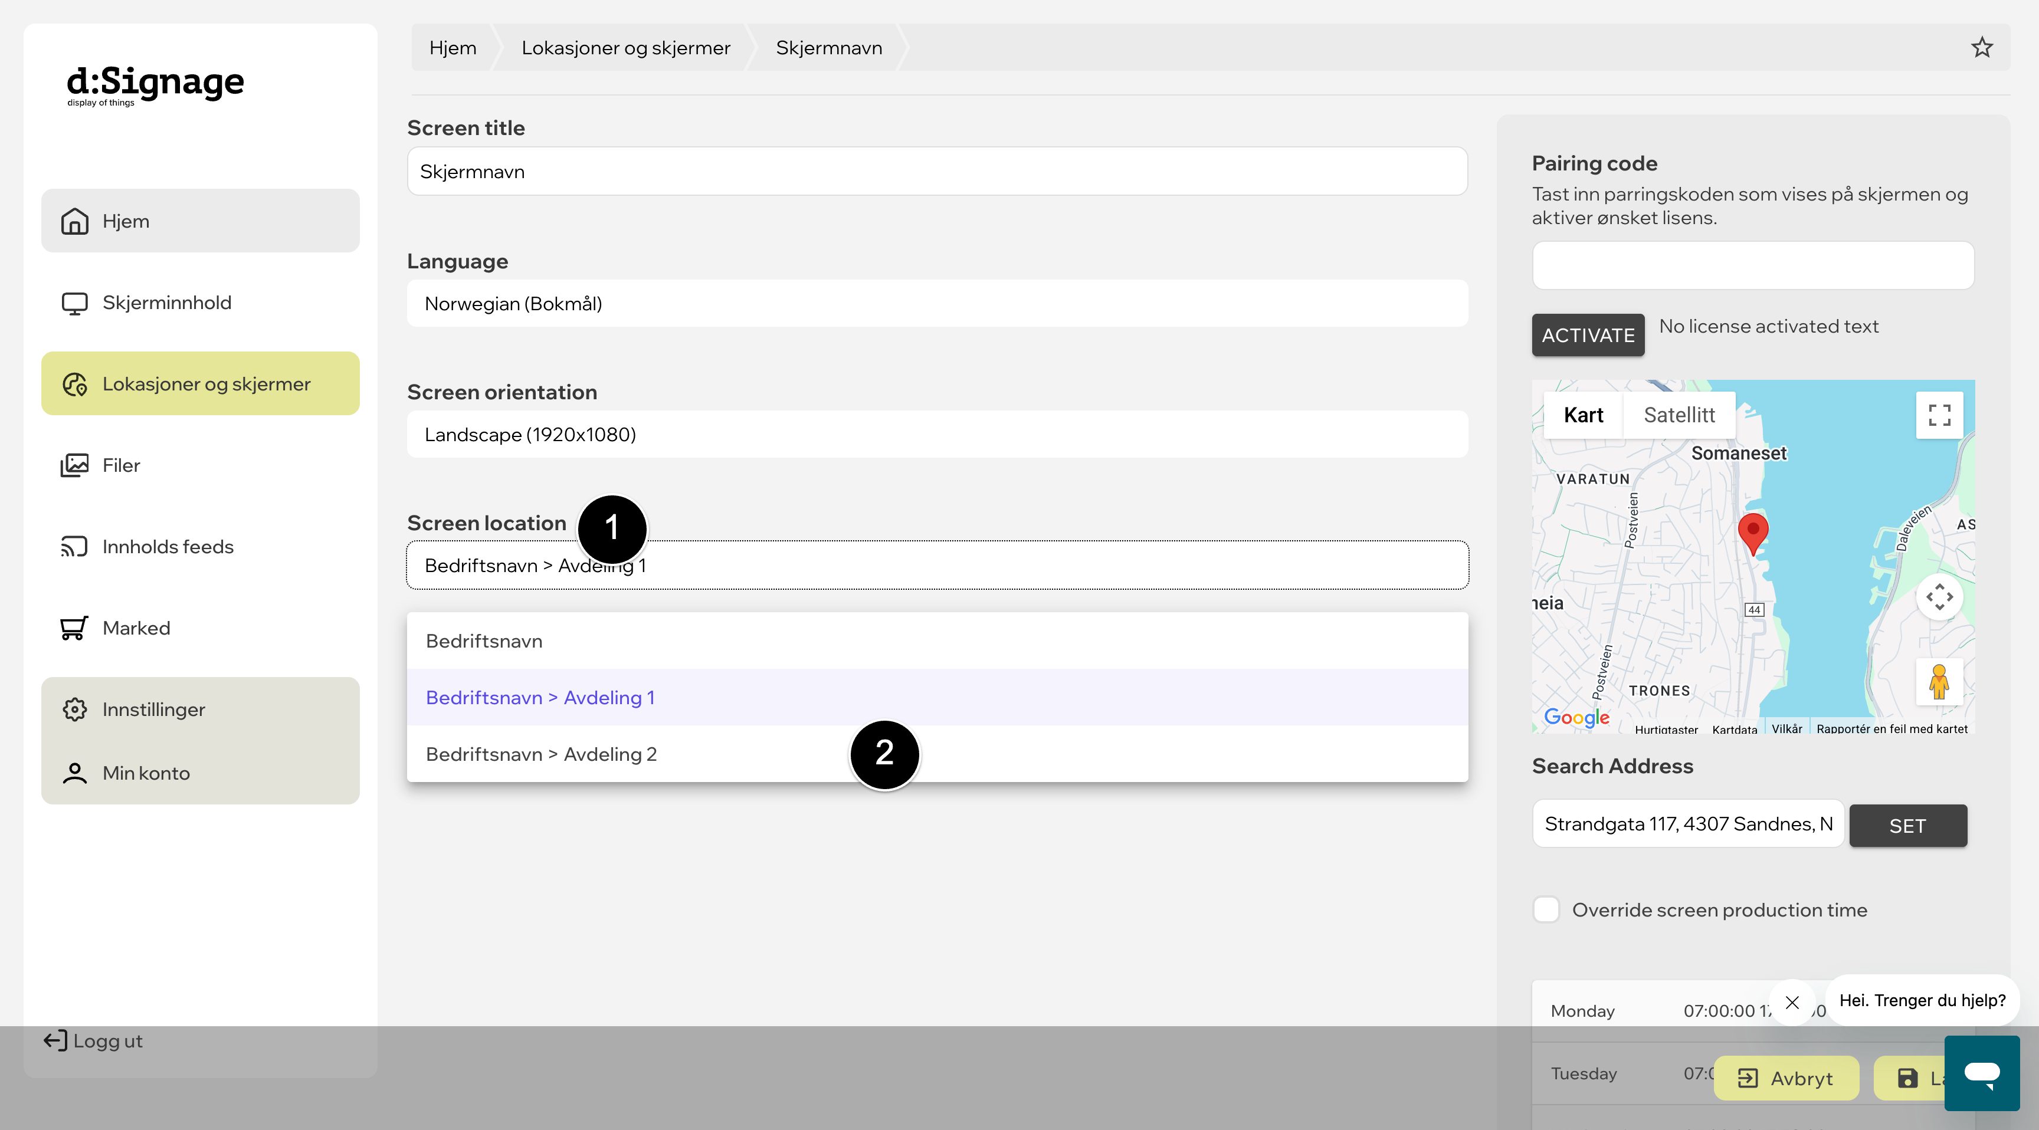Open Innholds feeds in the sidebar

point(200,547)
